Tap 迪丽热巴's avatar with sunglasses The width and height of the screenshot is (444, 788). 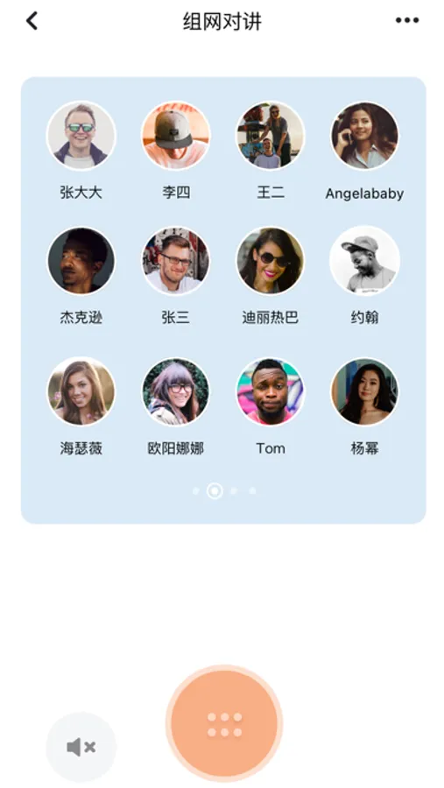point(271,261)
